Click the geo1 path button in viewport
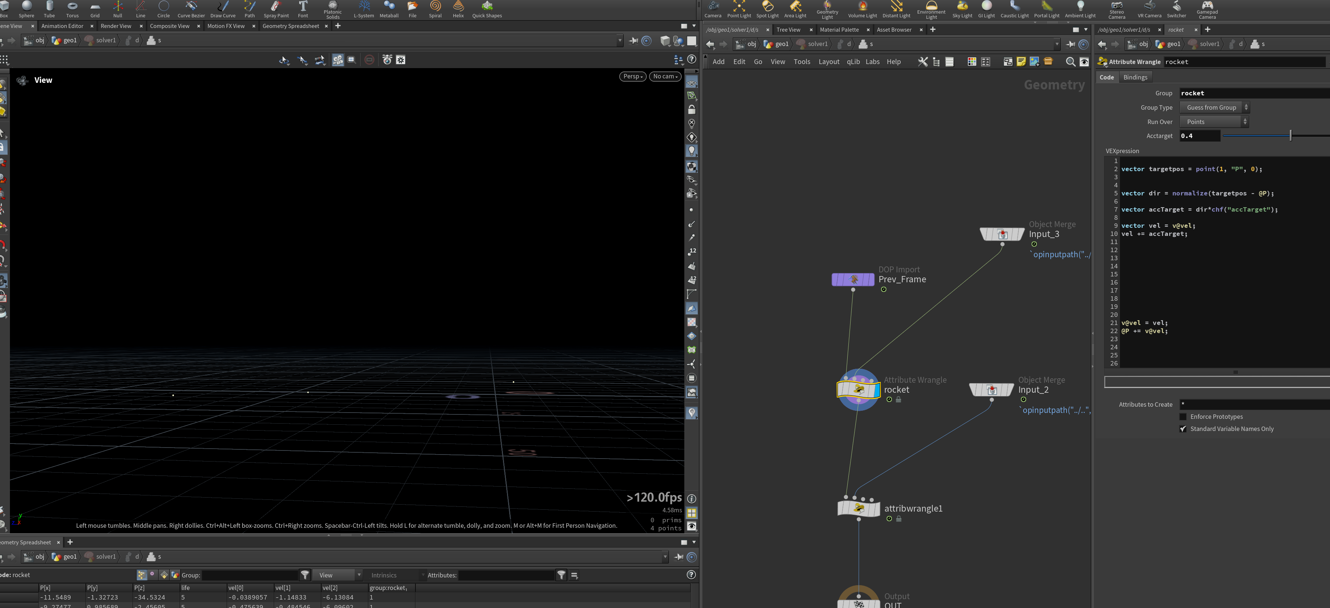Screen dimensions: 1330x608 pos(64,40)
